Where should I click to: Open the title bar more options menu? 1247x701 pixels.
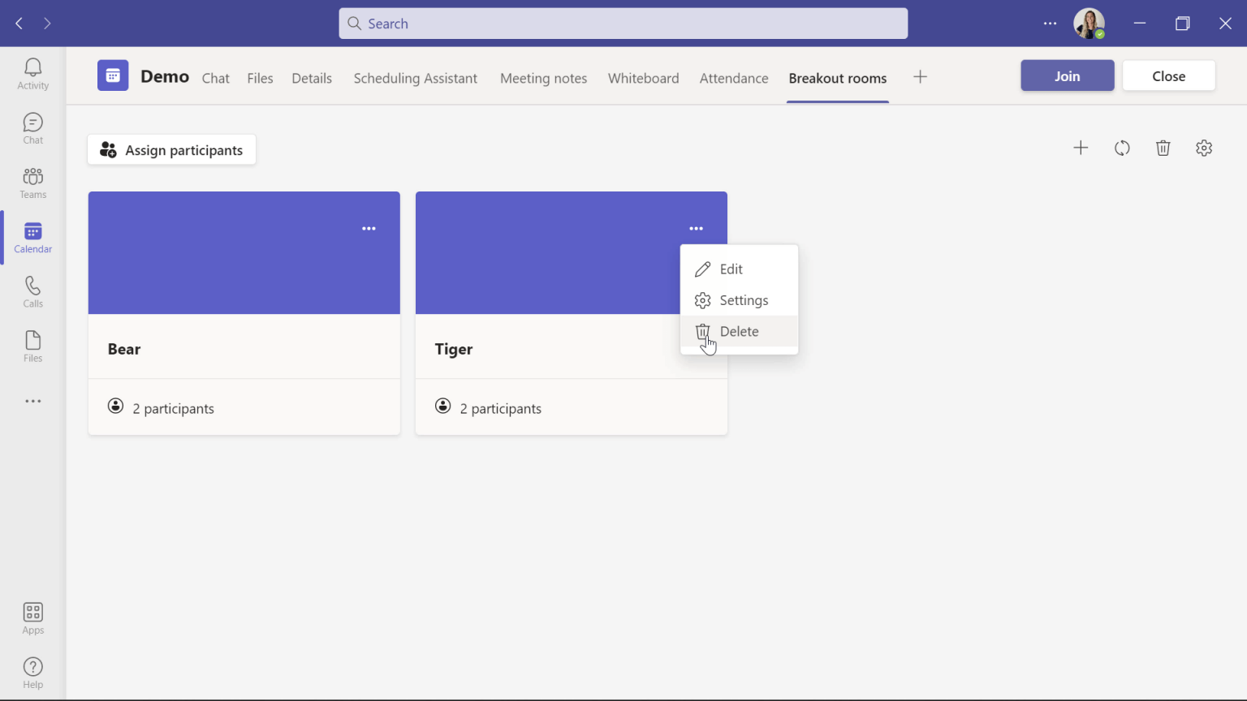(x=1050, y=23)
